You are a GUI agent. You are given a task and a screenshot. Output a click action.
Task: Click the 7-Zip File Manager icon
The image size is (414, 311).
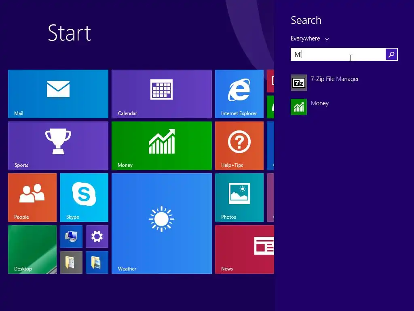[x=299, y=83]
